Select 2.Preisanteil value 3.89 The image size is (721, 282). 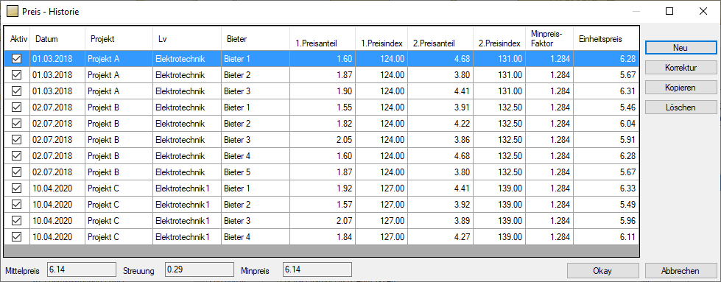pyautogui.click(x=440, y=221)
